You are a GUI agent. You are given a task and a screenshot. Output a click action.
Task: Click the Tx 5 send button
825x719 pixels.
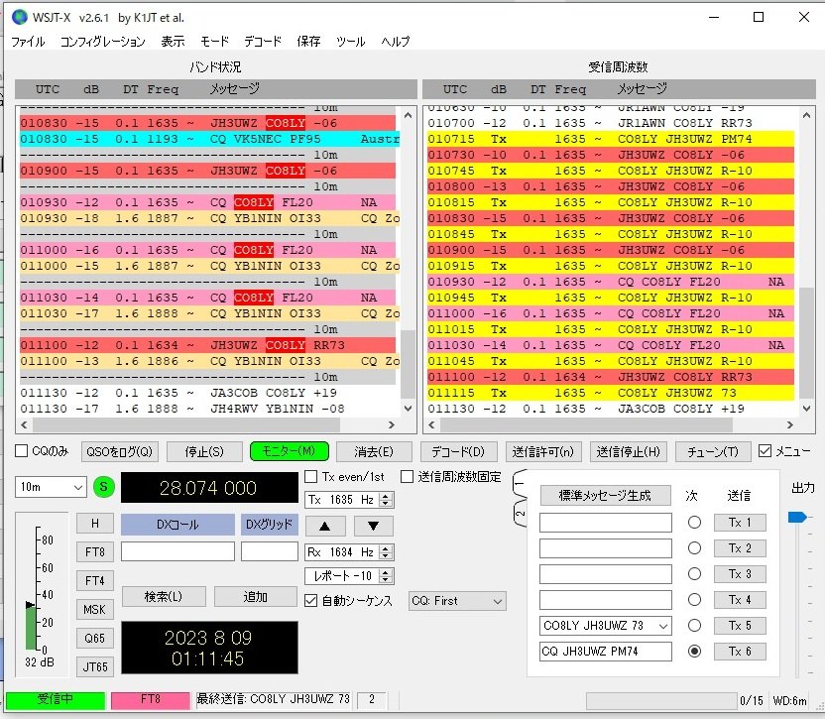(740, 626)
